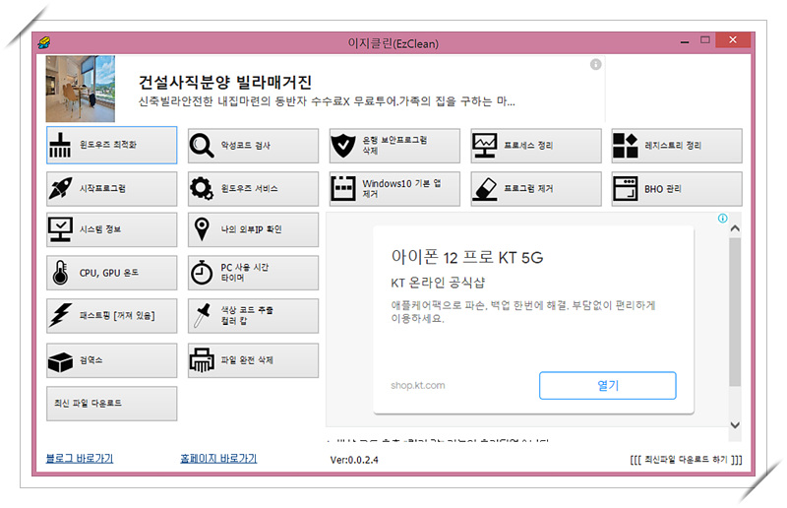This screenshot has width=787, height=508.
Task: Open 레지스트리 정리 with the blocks icon
Action: pos(677,146)
